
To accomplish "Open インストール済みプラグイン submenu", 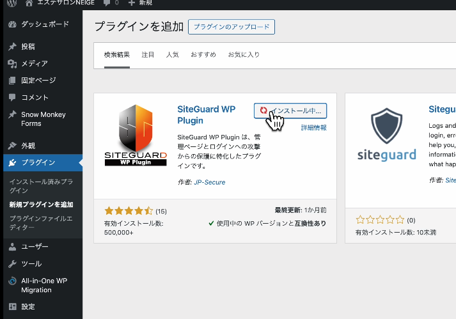I will (41, 186).
